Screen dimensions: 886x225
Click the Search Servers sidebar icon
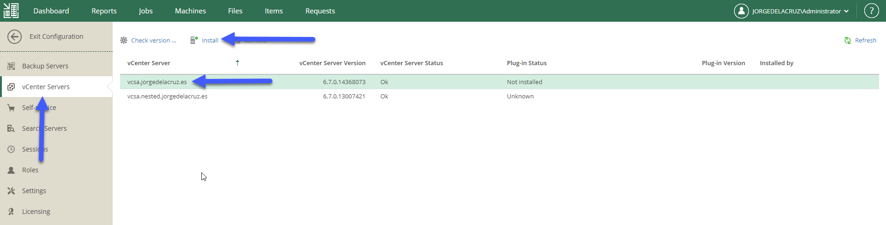pyautogui.click(x=11, y=128)
